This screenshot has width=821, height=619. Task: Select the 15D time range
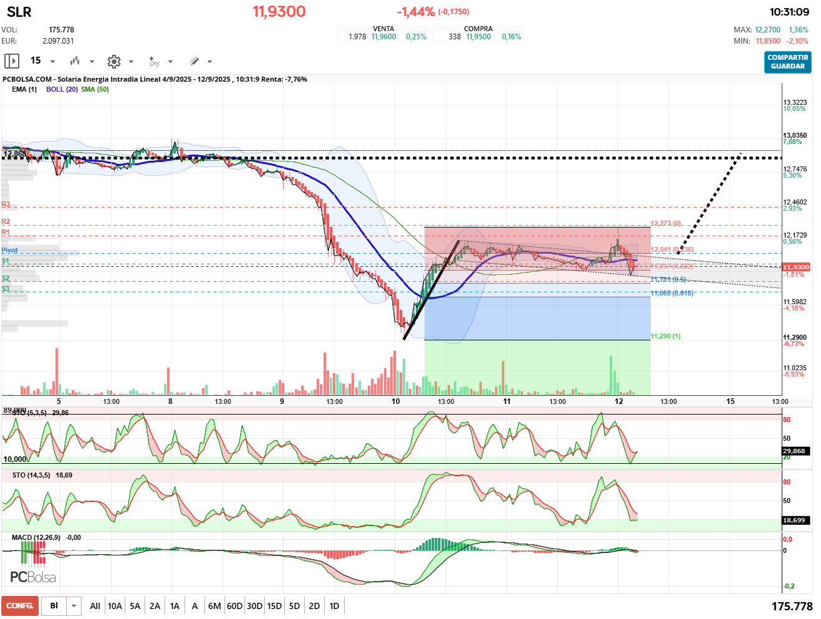pyautogui.click(x=274, y=606)
